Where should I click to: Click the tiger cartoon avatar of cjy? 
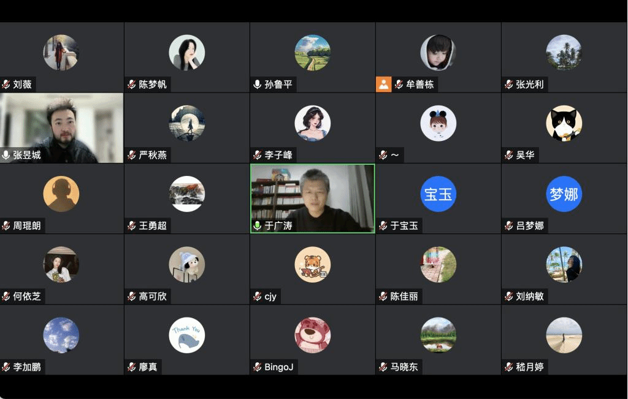(x=312, y=265)
